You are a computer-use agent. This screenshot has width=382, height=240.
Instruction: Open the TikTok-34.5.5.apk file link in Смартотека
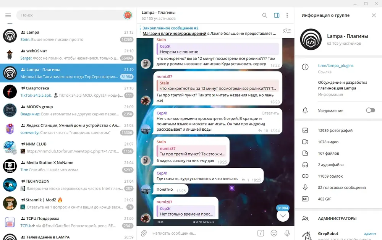pos(36,95)
